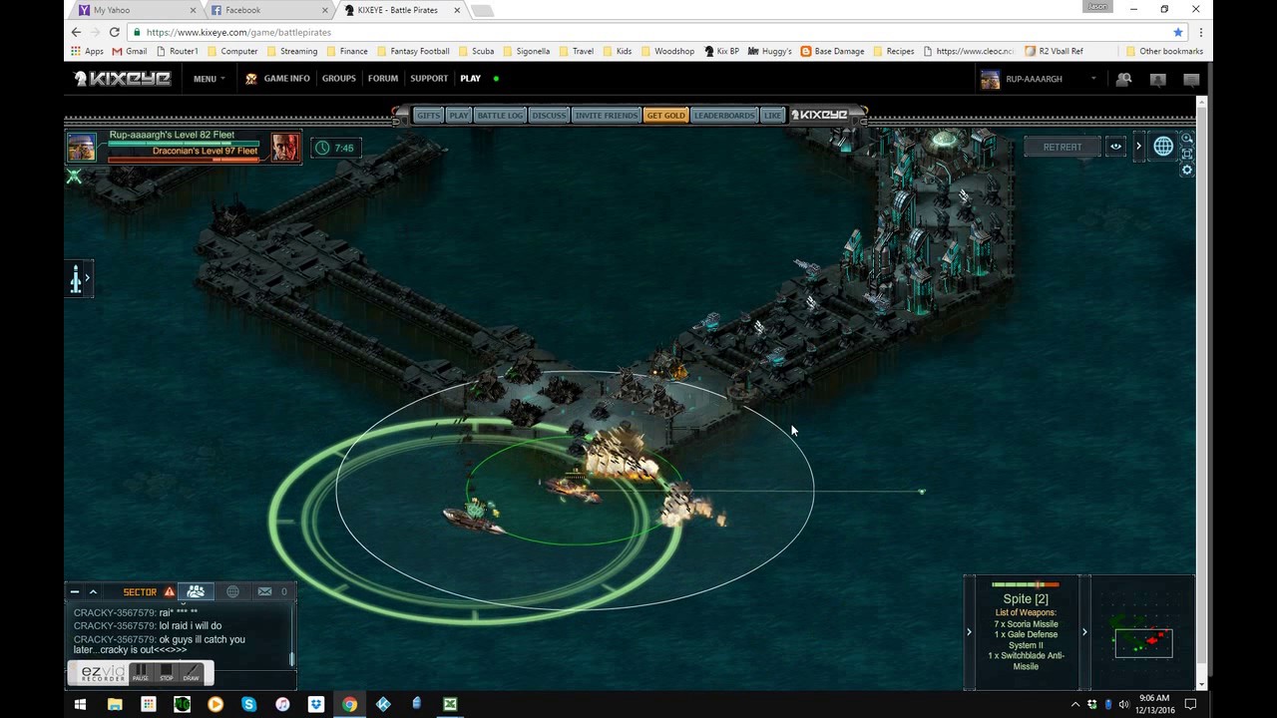Open the Gmail bookmark
1277x718 pixels.
pos(130,51)
